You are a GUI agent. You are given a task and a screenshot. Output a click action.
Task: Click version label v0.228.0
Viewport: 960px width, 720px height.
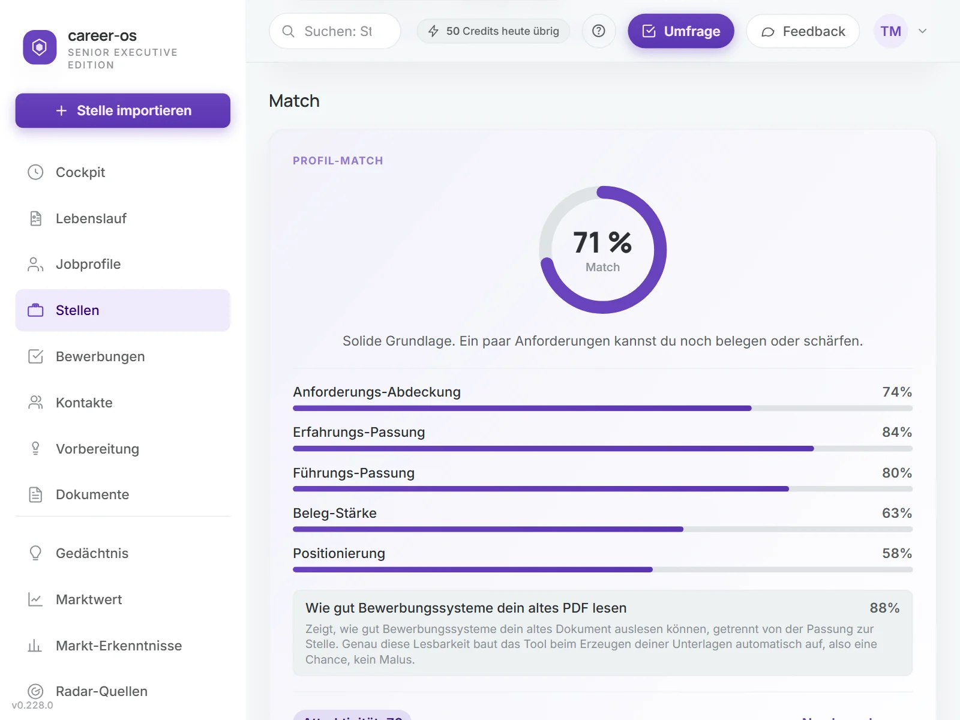(32, 706)
